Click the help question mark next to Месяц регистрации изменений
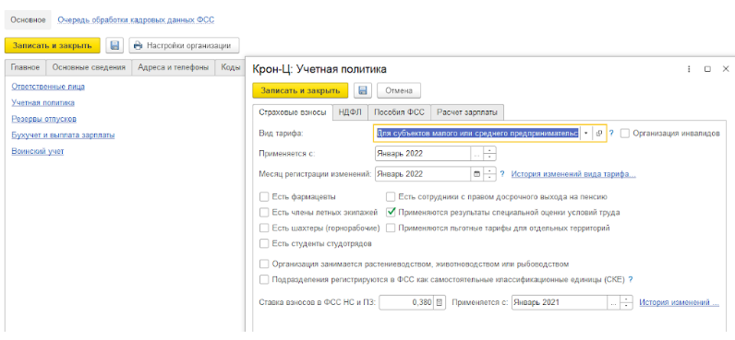This screenshot has height=340, width=735. point(502,174)
